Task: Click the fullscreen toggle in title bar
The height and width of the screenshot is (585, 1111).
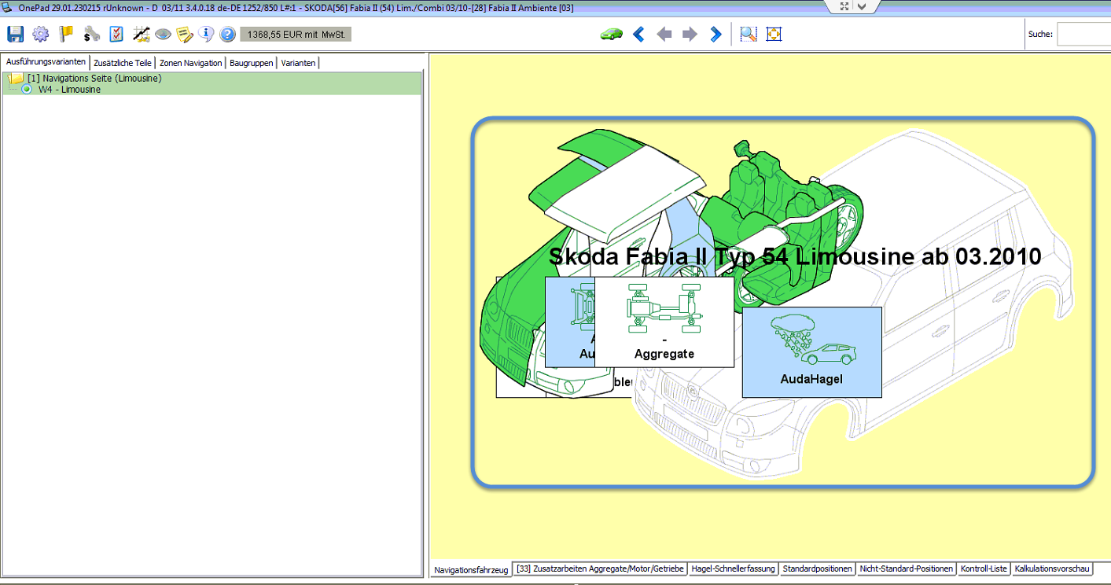Action: [844, 6]
